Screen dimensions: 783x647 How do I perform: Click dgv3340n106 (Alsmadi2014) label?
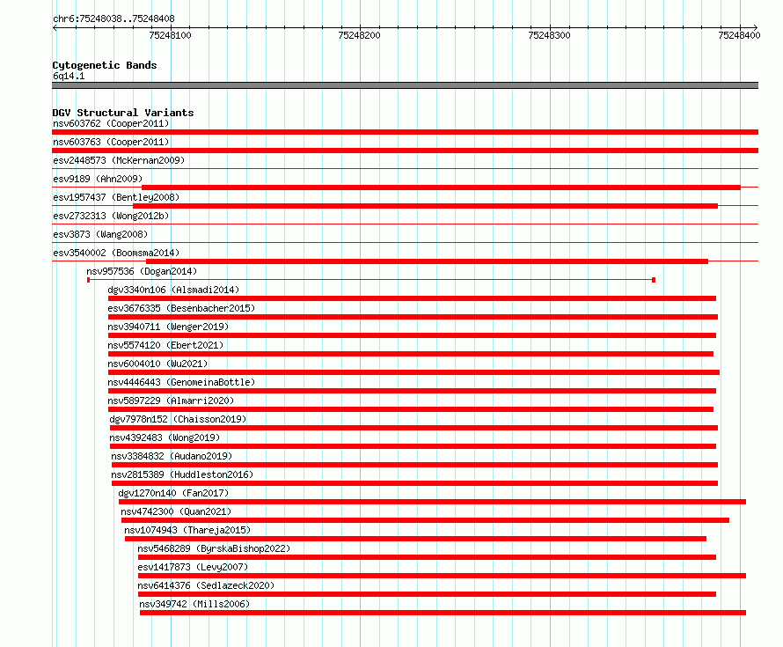click(x=173, y=290)
